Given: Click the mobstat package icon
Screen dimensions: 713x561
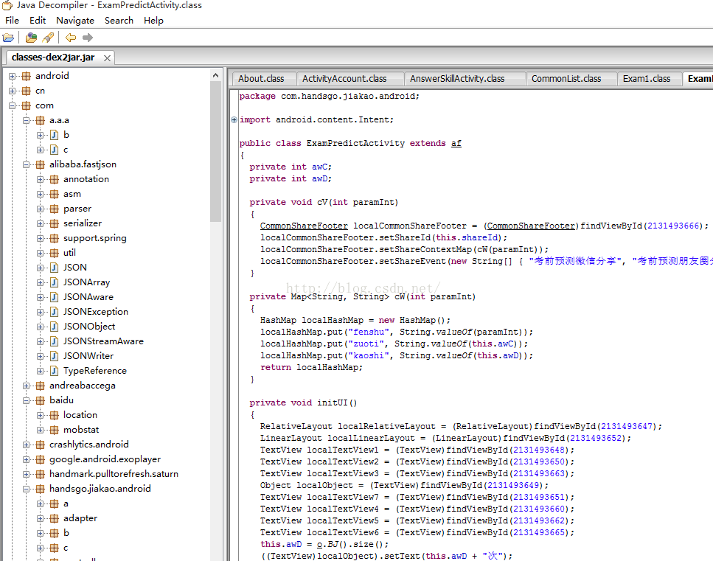Looking at the screenshot, I should 54,430.
